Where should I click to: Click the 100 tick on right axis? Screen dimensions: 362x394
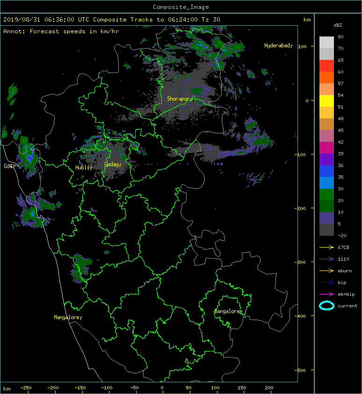coord(303,46)
